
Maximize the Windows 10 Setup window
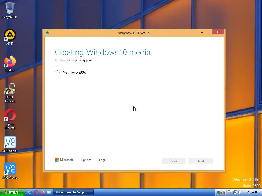209,32
